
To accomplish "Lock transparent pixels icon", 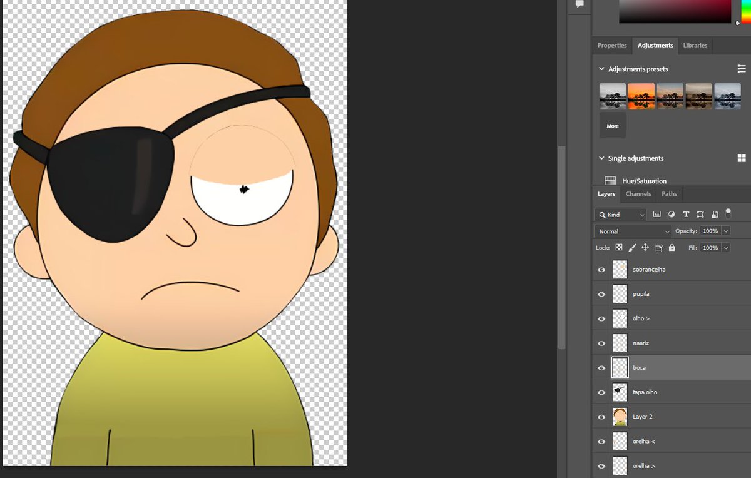I will pyautogui.click(x=618, y=248).
